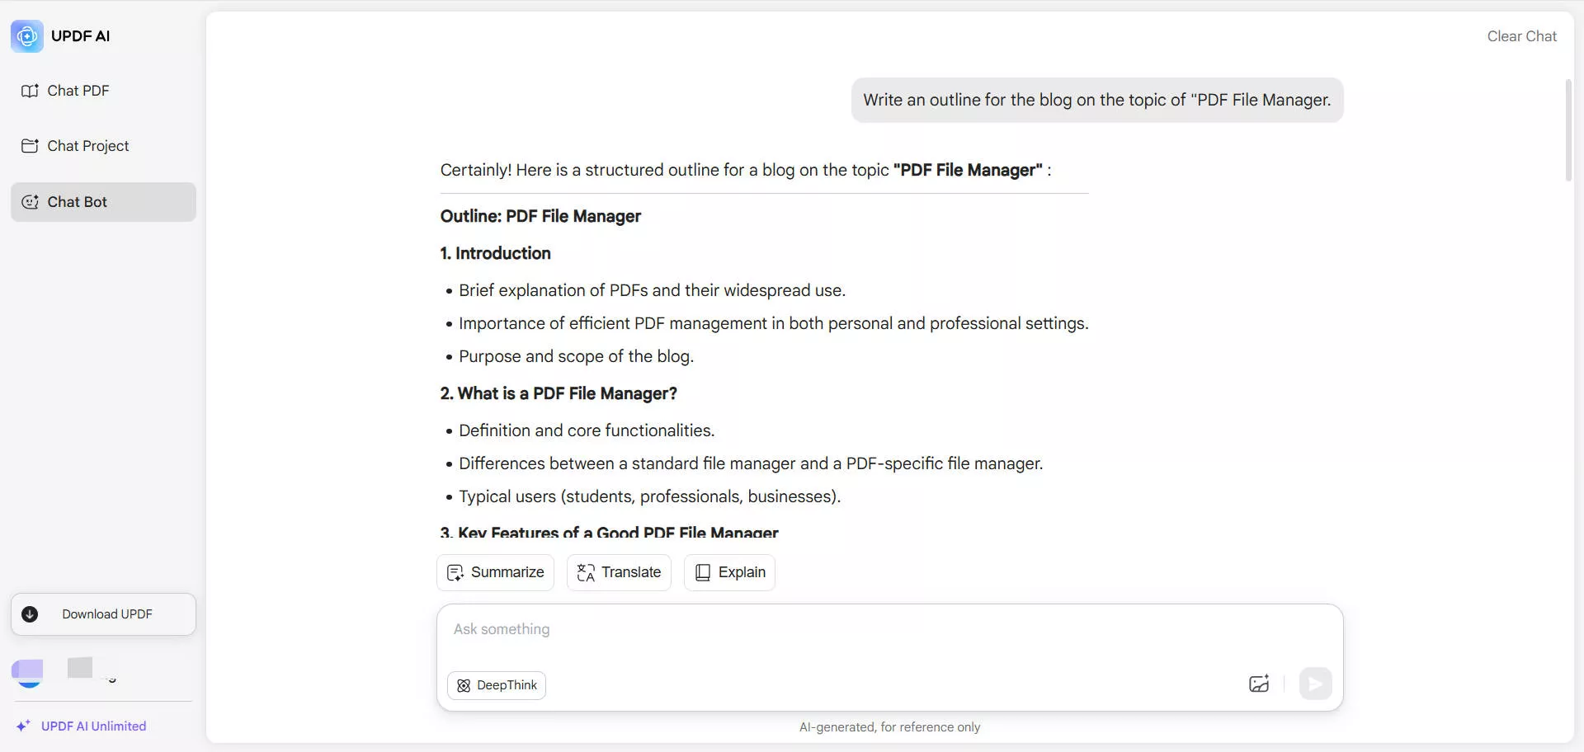Open the Chat Project folder icon
This screenshot has width=1584, height=752.
[31, 146]
